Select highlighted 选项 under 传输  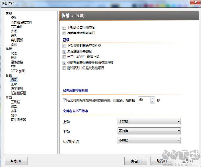point(14,80)
